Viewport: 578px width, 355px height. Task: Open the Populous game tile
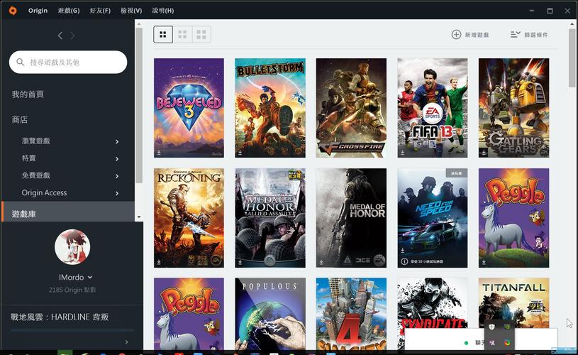click(270, 314)
